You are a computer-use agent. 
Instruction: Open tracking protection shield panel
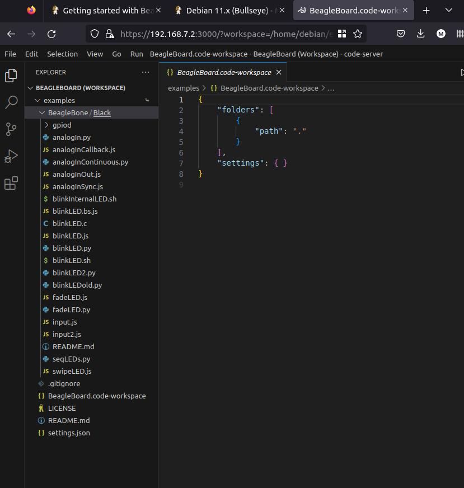[x=95, y=34]
